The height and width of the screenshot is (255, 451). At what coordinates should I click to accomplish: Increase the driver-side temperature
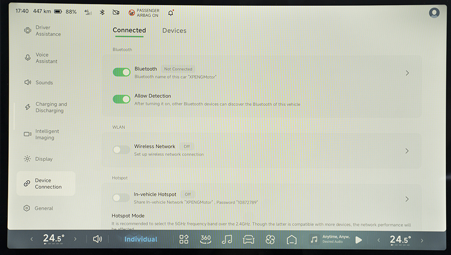75,239
